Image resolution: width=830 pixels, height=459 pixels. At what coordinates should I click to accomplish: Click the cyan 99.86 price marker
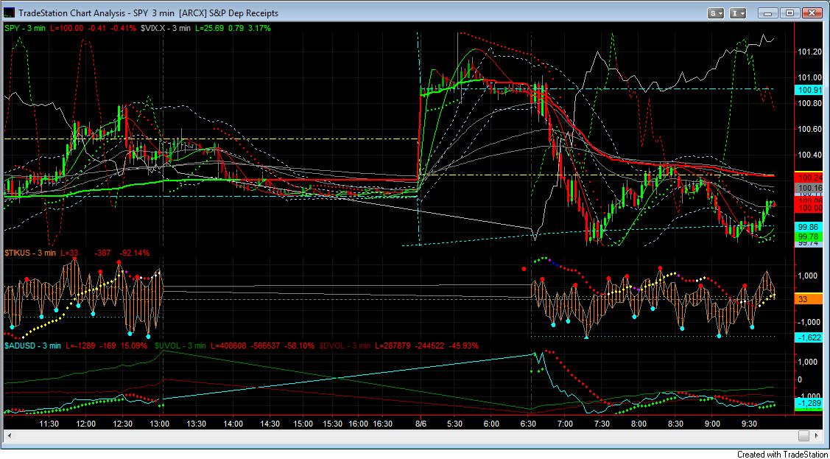(x=808, y=226)
